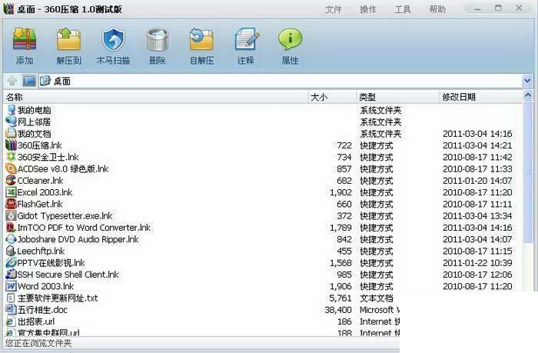Image resolution: width=538 pixels, height=353 pixels.
Task: Click status text 您正在浏览文件夹
Action: (x=38, y=343)
